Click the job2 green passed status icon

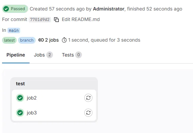(20, 98)
